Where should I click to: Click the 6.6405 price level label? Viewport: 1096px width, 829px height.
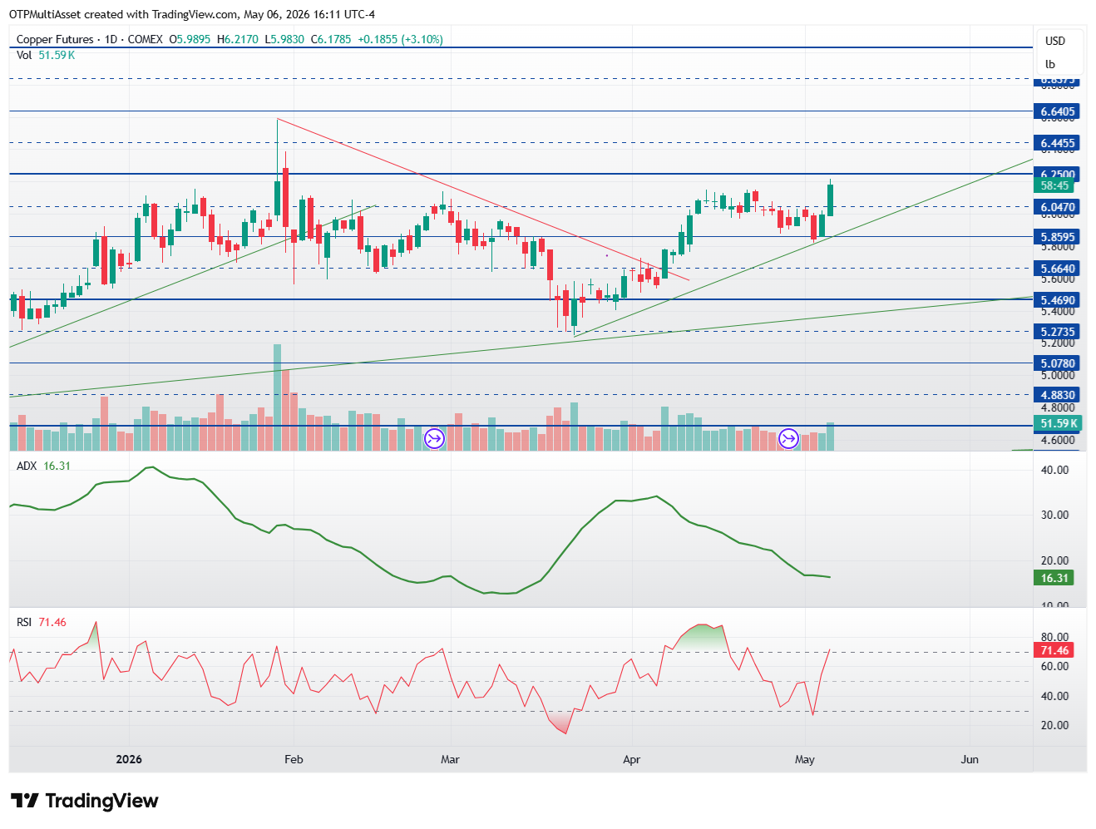coord(1057,111)
